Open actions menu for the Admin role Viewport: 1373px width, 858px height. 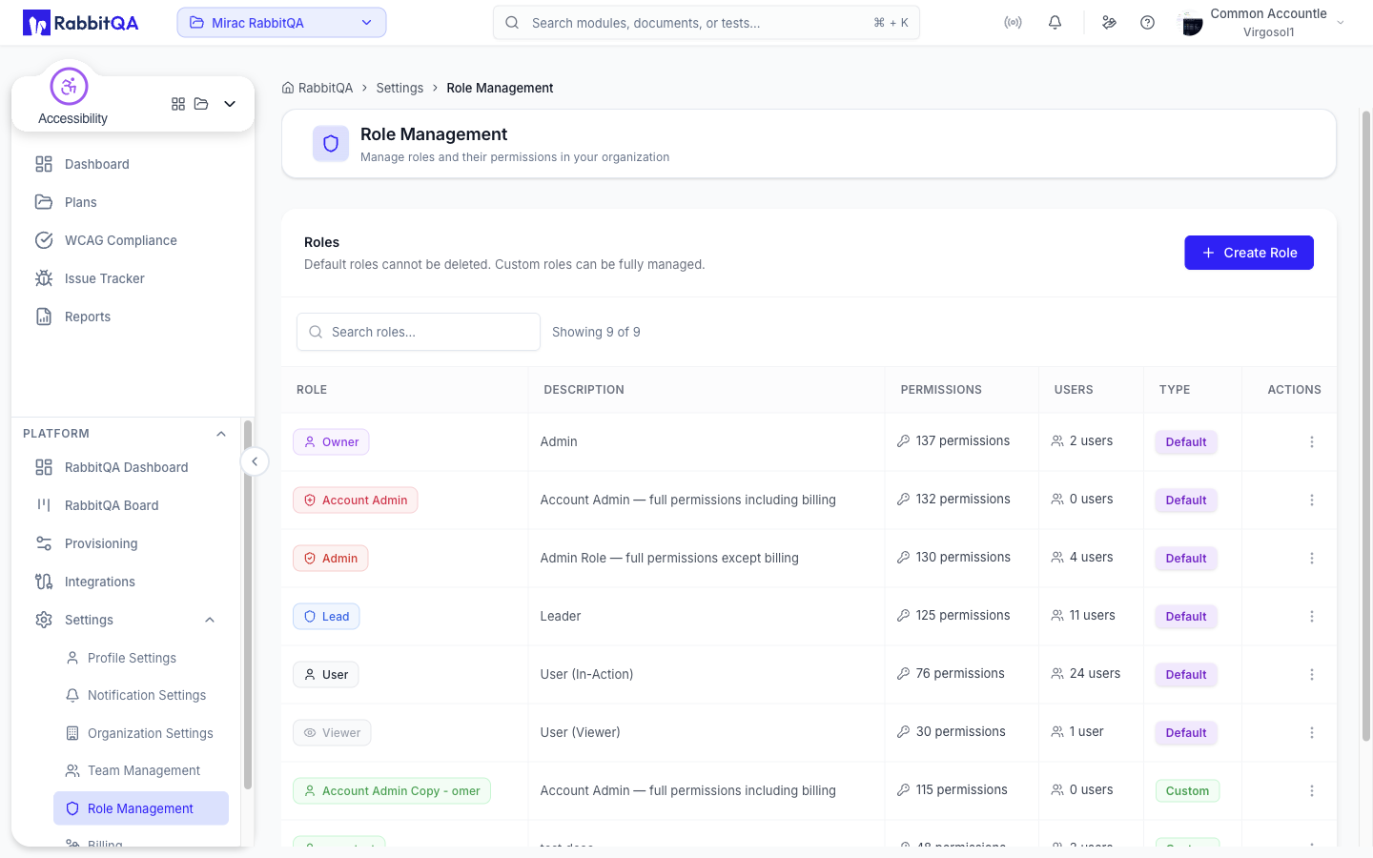pos(1312,559)
